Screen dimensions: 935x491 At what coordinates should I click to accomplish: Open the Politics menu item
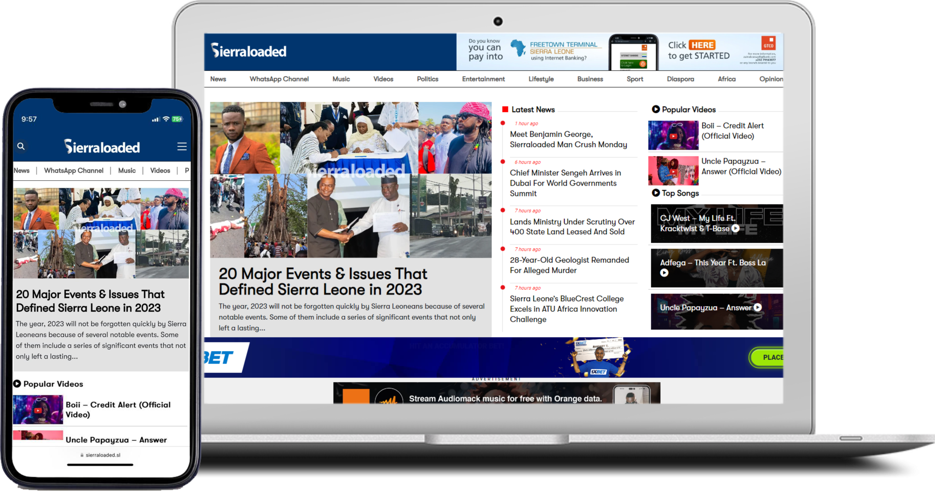point(427,79)
